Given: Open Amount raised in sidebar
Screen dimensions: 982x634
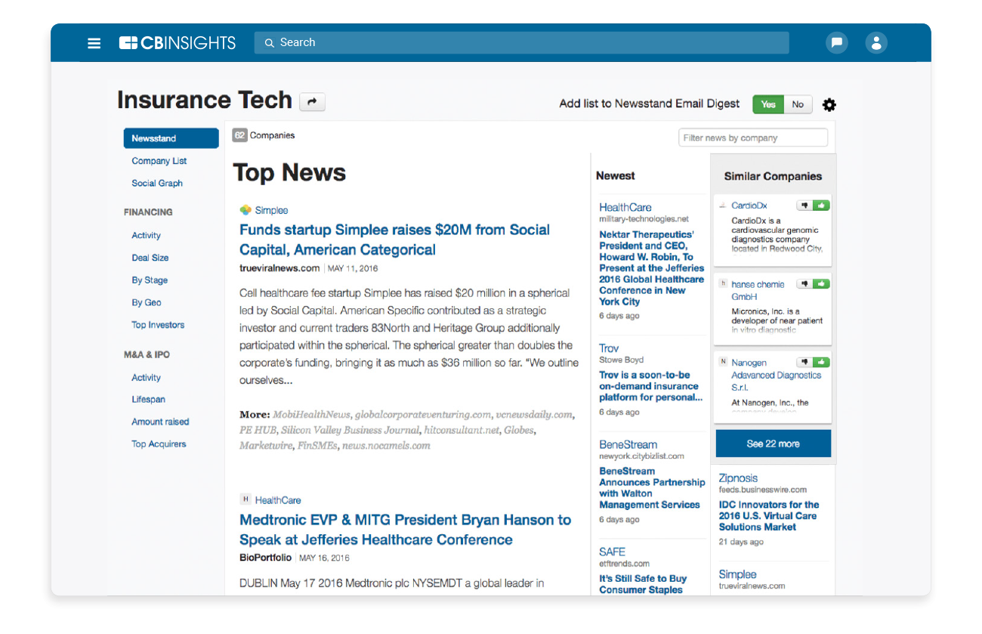Looking at the screenshot, I should coord(160,422).
